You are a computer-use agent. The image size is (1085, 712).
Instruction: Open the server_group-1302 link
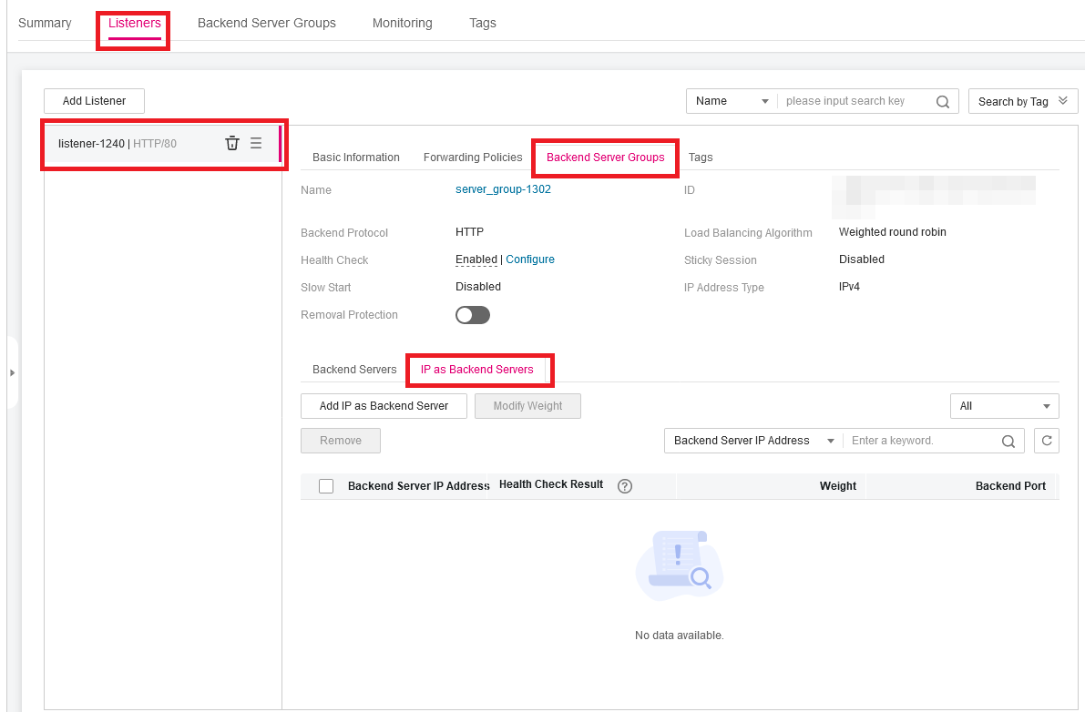click(x=502, y=189)
